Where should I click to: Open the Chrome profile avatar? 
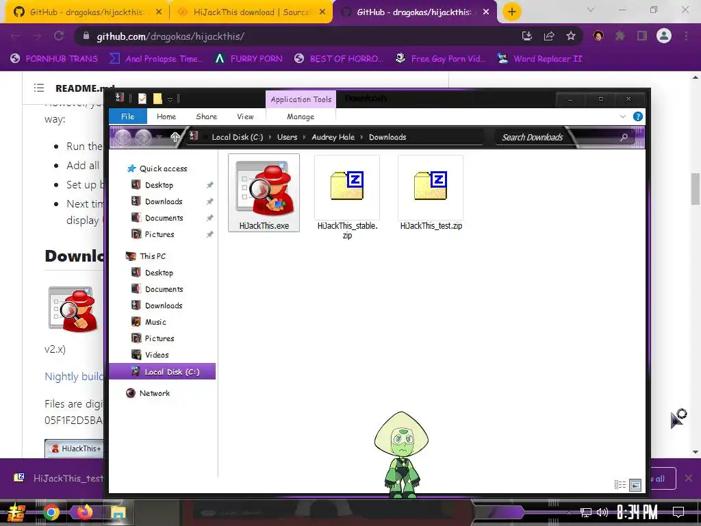[x=664, y=36]
